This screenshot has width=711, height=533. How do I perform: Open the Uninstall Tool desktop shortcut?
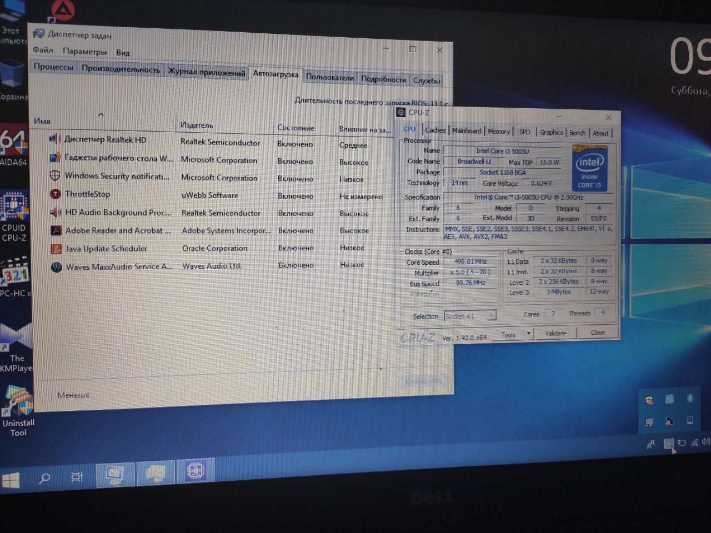point(18,411)
